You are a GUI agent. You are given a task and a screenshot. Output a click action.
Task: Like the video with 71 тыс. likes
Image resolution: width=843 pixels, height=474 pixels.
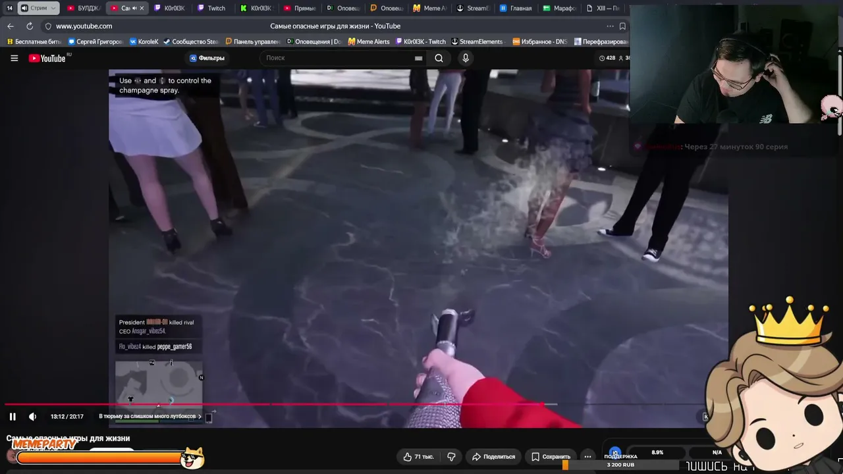coord(419,456)
